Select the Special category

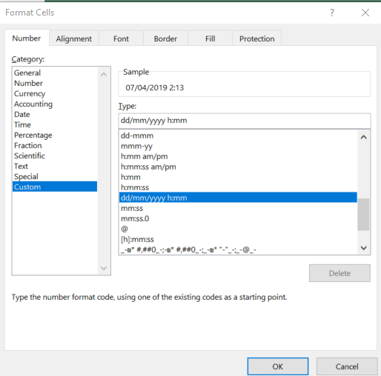pyautogui.click(x=55, y=176)
